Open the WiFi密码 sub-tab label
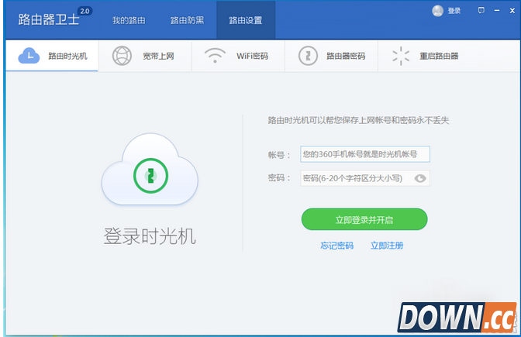Viewport: 521px width, 337px height. 252,56
